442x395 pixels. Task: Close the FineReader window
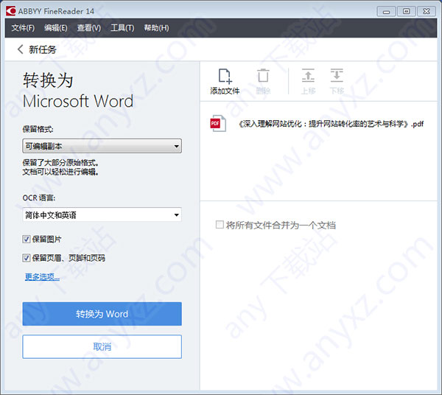click(x=427, y=11)
